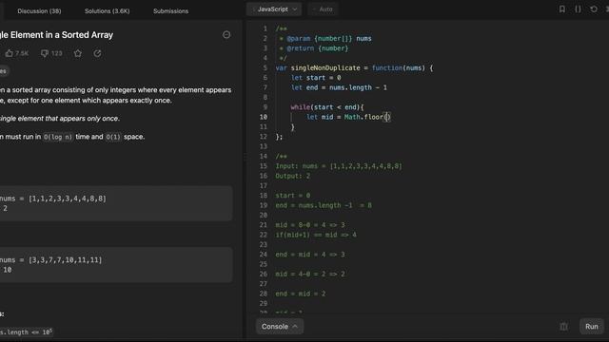Click the 'var singleNonDuplicate' function declaration line
This screenshot has width=609, height=342.
[354, 67]
